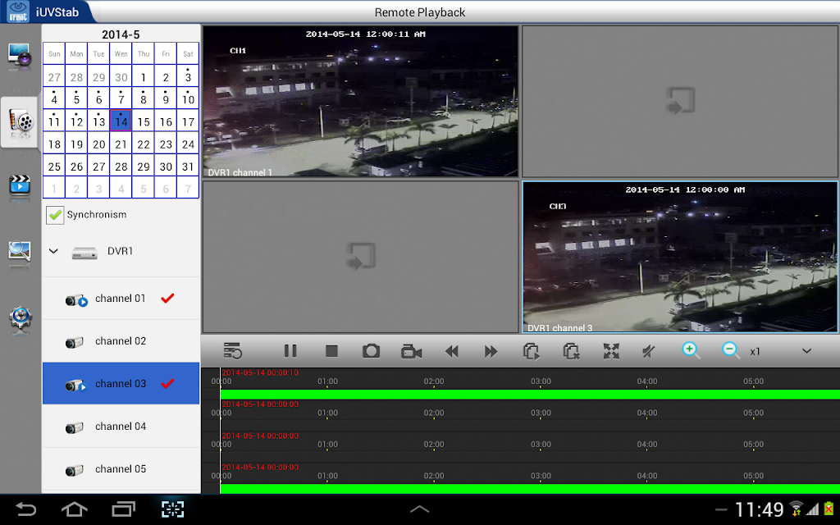Expand the toolbar dropdown chevron at right
The width and height of the screenshot is (840, 525).
pos(807,351)
